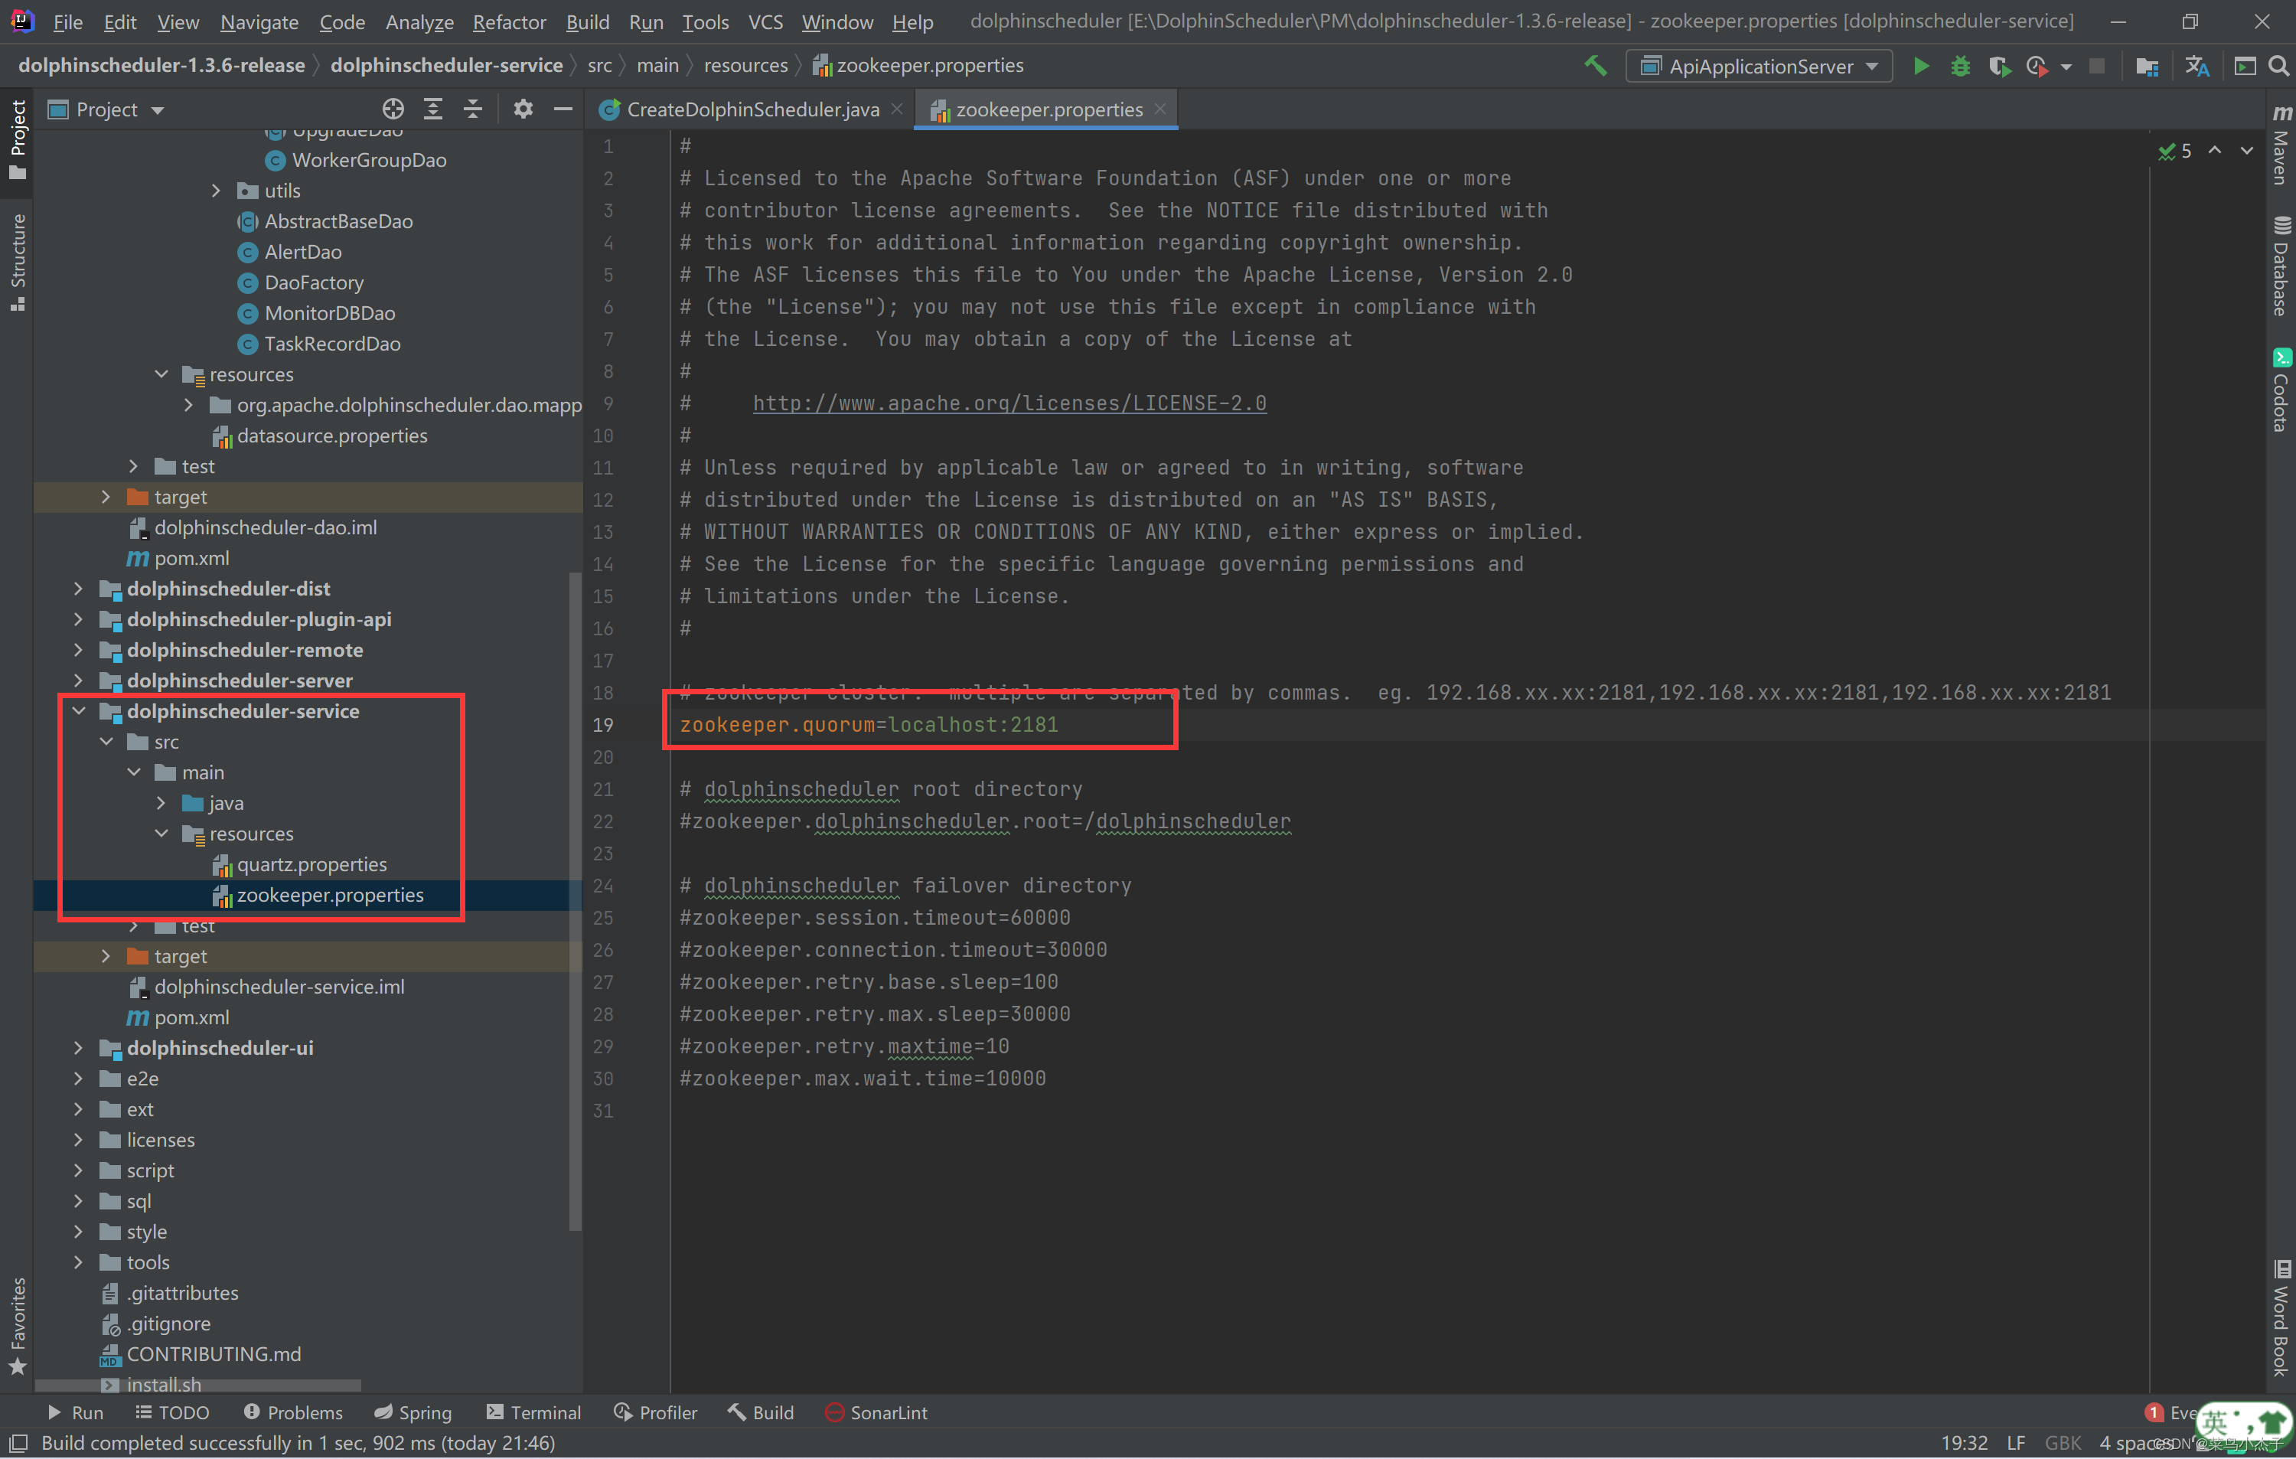This screenshot has height=1459, width=2296.
Task: Open the Refactor menu
Action: coord(509,21)
